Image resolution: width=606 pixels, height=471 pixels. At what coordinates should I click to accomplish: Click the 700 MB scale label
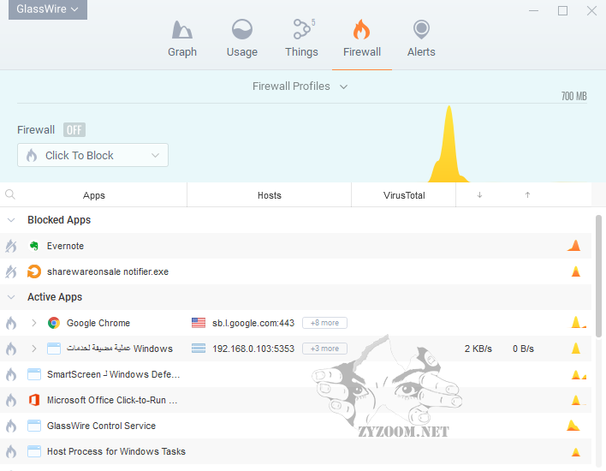click(x=574, y=96)
